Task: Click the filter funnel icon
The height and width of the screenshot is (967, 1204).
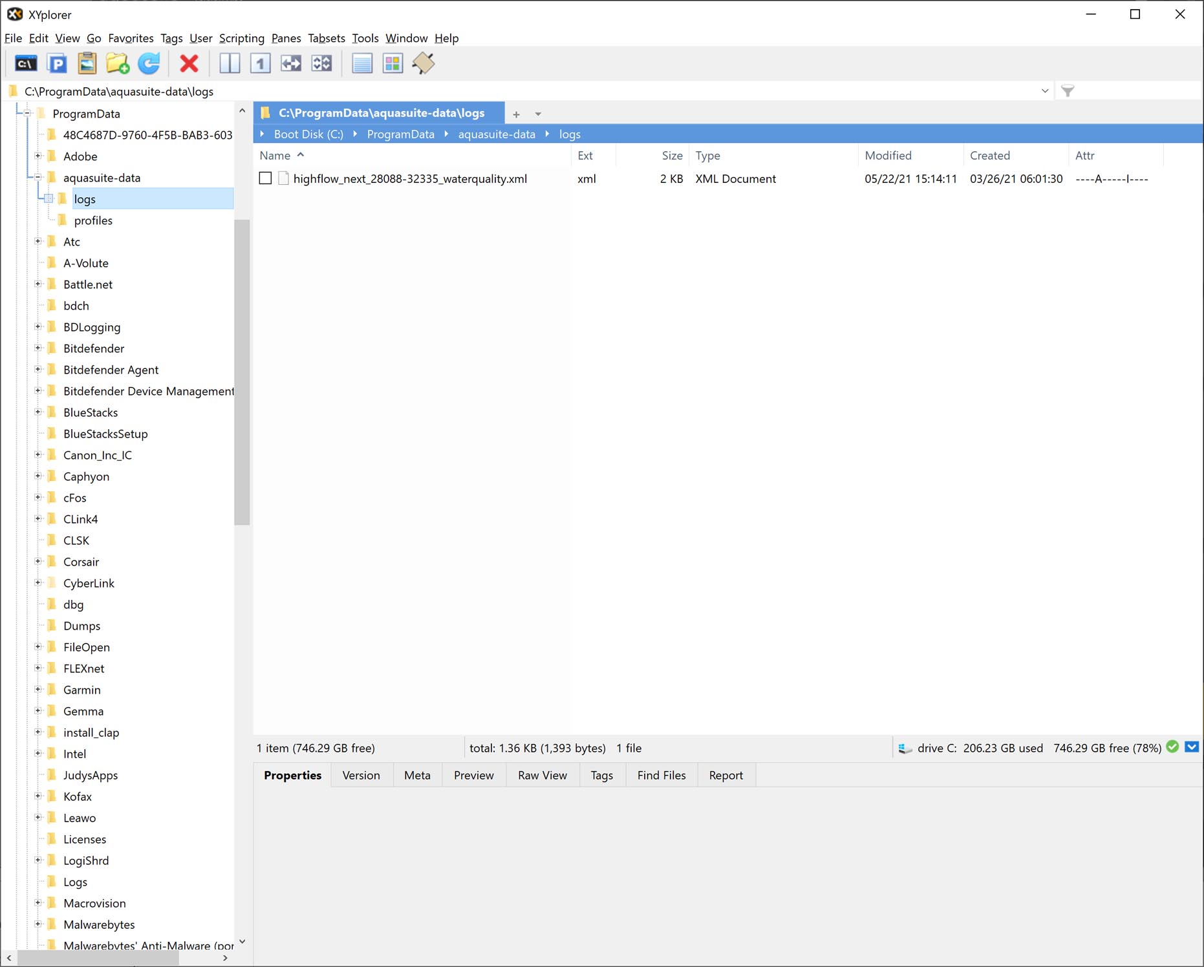Action: [1068, 91]
